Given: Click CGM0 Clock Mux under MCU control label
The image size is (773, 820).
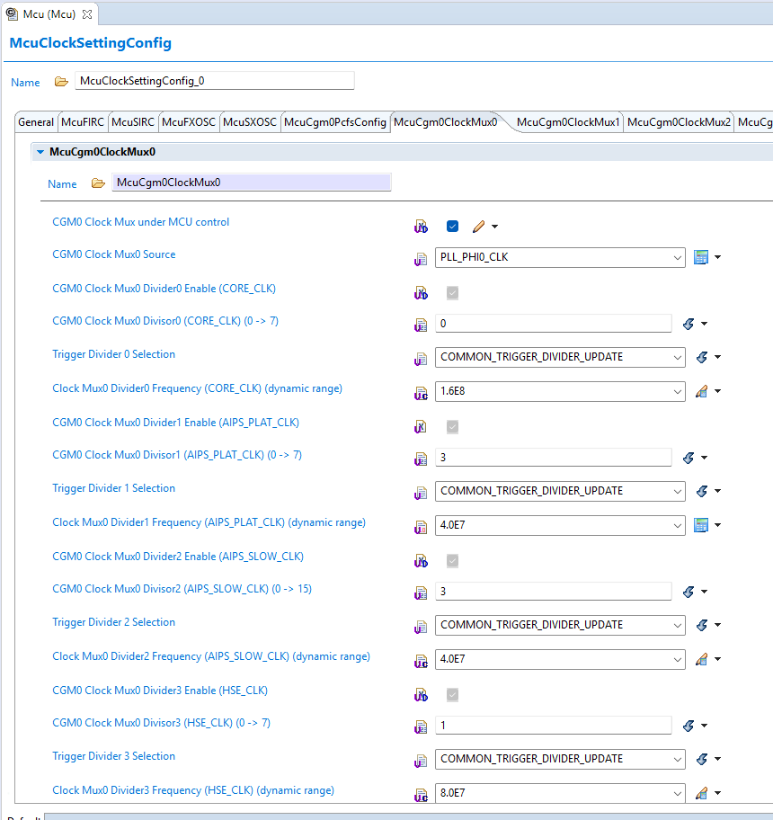Looking at the screenshot, I should click(x=140, y=222).
